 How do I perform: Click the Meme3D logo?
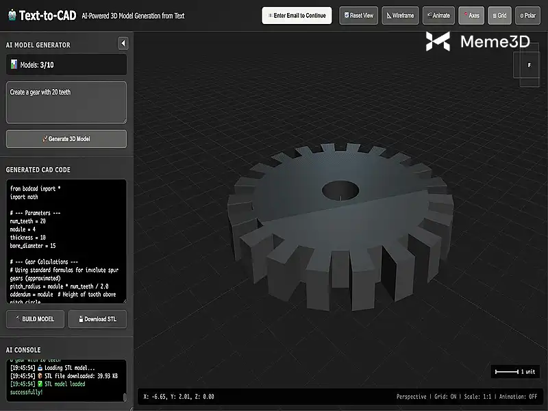477,42
